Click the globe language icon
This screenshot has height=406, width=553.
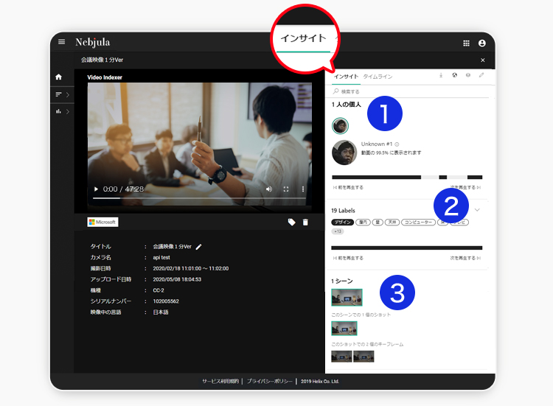[x=455, y=75]
